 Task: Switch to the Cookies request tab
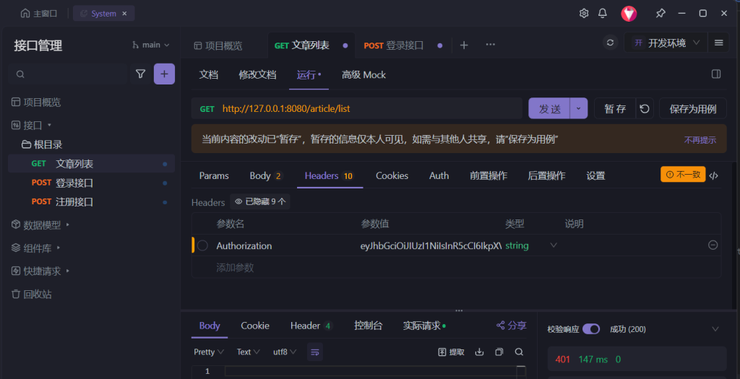(x=392, y=175)
